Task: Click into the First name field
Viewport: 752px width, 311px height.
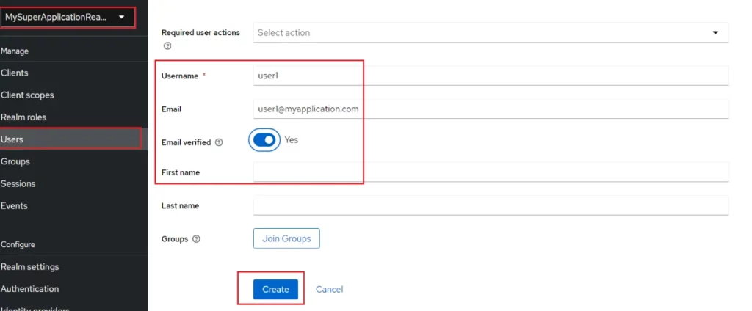Action: click(491, 172)
